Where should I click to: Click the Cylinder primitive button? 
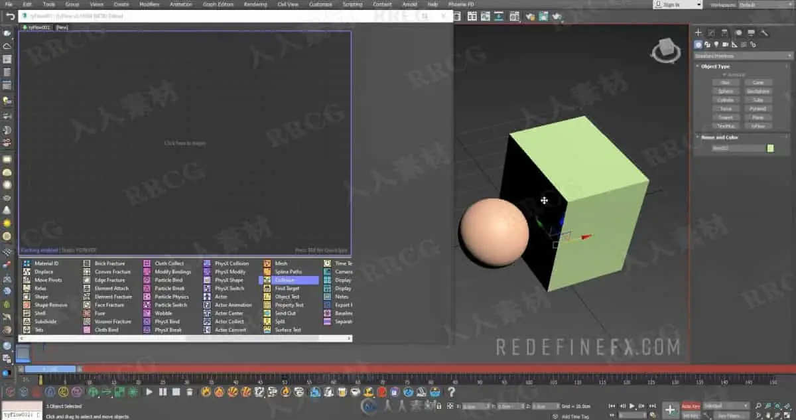pyautogui.click(x=726, y=100)
